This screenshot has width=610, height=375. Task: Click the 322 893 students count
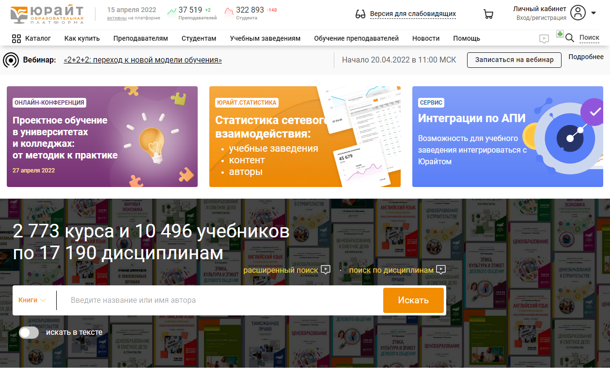point(250,10)
